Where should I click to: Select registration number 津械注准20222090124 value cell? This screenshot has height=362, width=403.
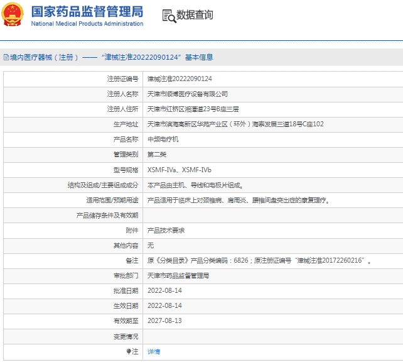coord(180,79)
